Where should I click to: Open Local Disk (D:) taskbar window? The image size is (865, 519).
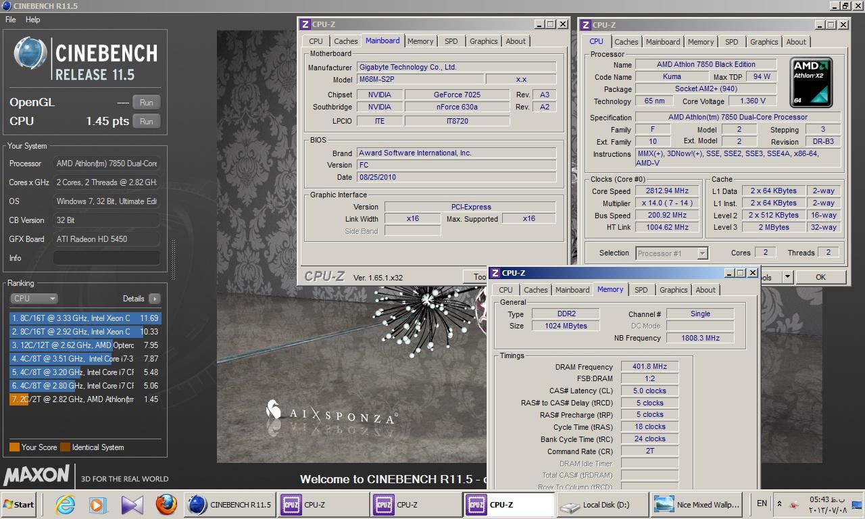601,504
